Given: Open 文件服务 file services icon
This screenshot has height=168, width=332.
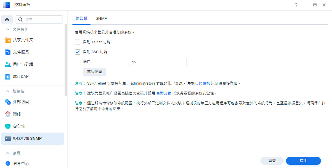Looking at the screenshot, I should (x=8, y=52).
